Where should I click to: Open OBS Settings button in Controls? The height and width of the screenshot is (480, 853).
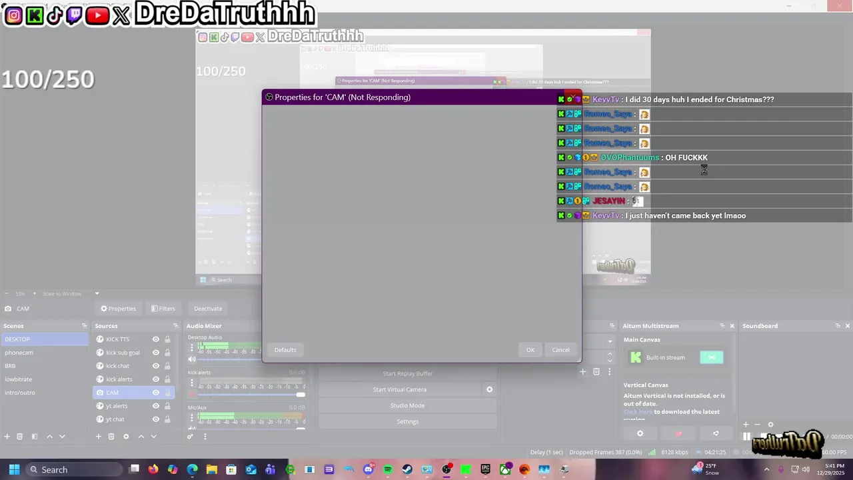pyautogui.click(x=408, y=421)
